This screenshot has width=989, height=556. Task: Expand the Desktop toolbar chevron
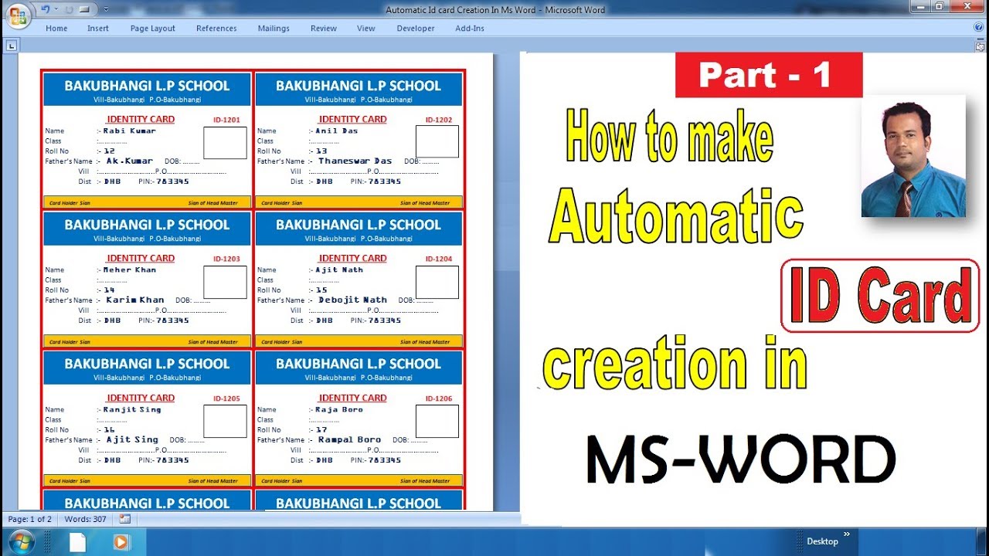(847, 534)
